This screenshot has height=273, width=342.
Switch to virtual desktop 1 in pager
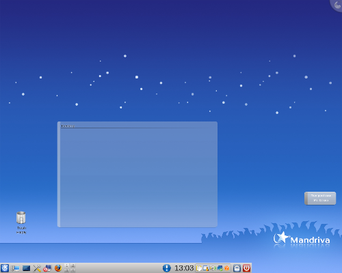coord(67,265)
